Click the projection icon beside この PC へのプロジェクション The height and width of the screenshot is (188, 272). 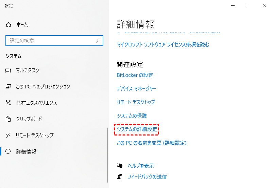(x=8, y=86)
